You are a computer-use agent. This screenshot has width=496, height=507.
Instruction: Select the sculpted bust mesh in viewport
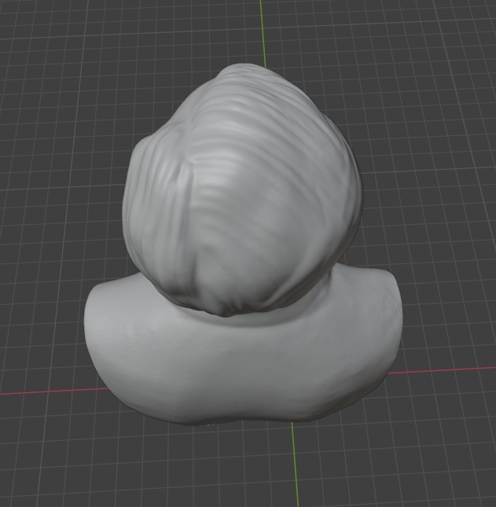click(243, 246)
